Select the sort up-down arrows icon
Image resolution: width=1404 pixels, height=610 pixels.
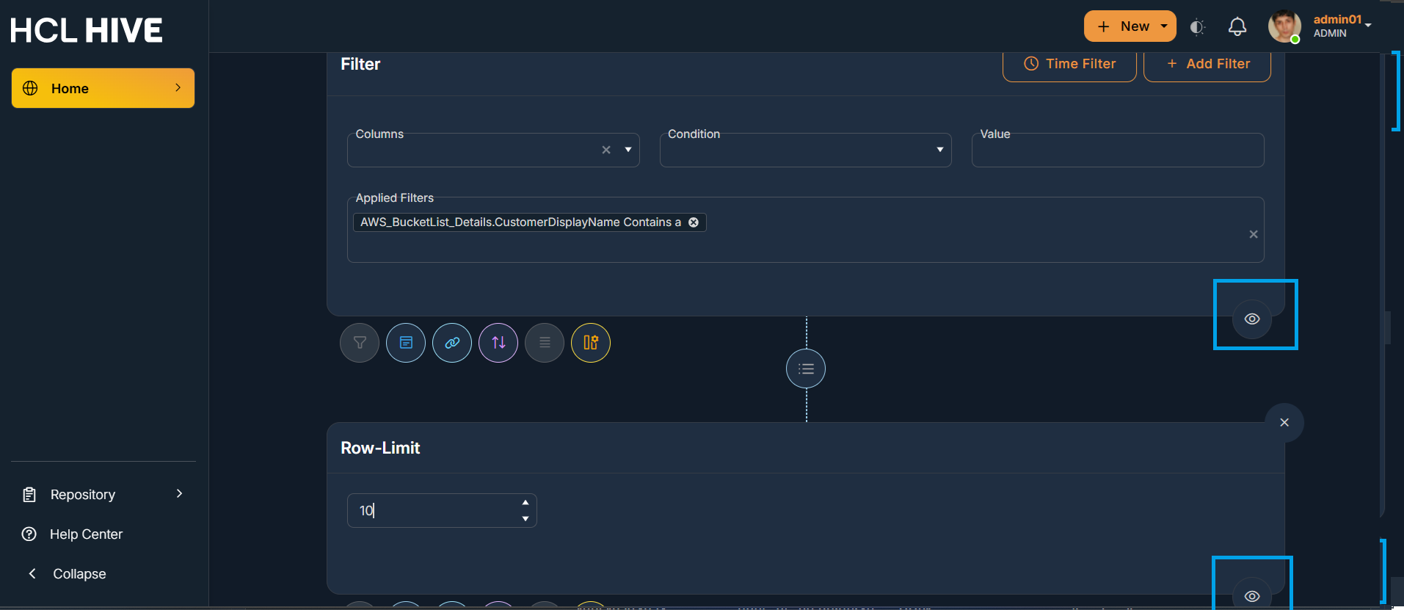click(x=498, y=343)
